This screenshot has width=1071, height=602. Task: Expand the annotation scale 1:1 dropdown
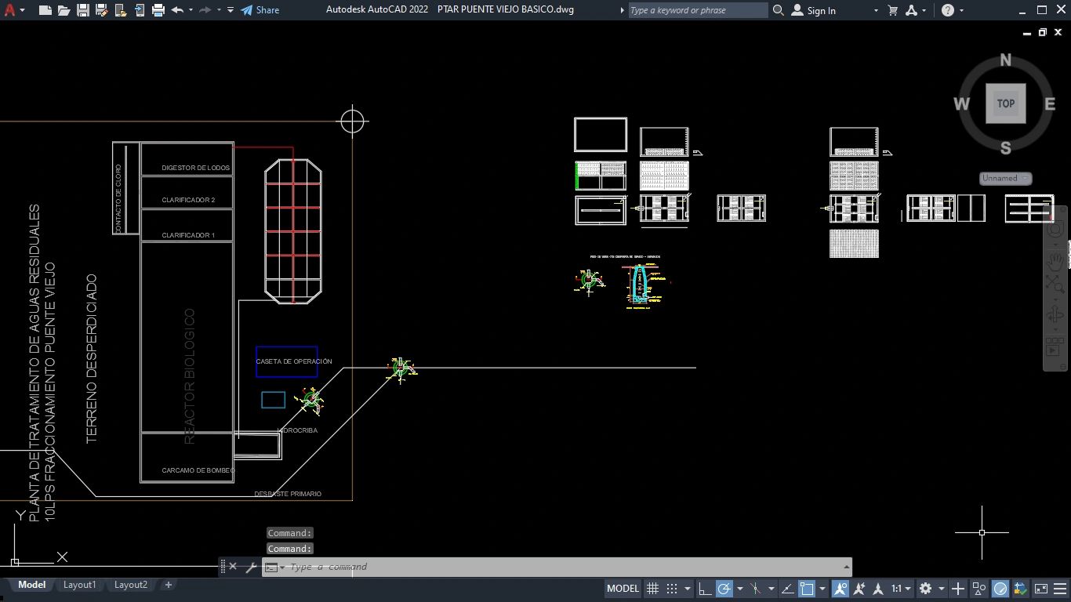point(901,589)
